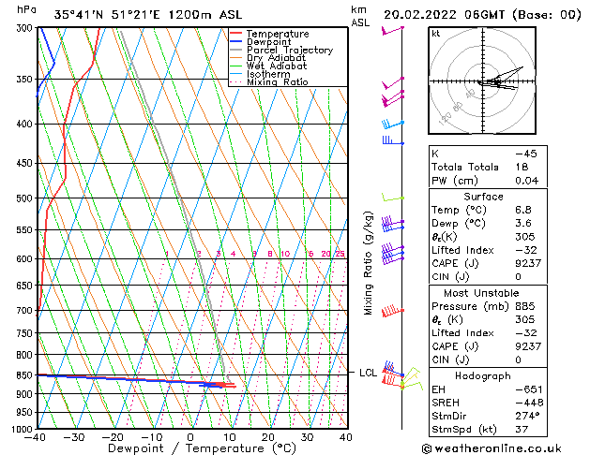The height and width of the screenshot is (455, 590).
Task: Click the Surface 'CIN (J)' label
Action: coord(450,277)
